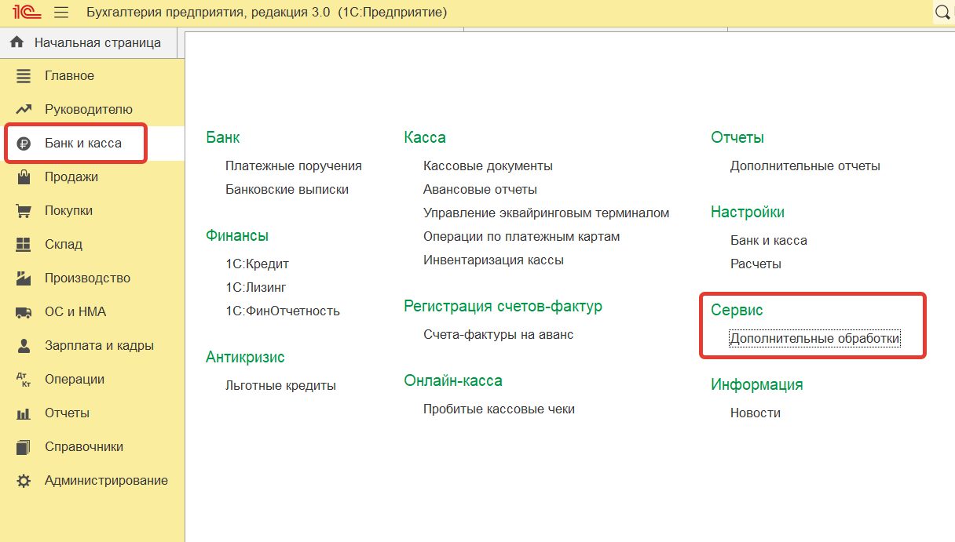Open 1С:ФинОтчетность link
The width and height of the screenshot is (955, 542).
point(283,311)
